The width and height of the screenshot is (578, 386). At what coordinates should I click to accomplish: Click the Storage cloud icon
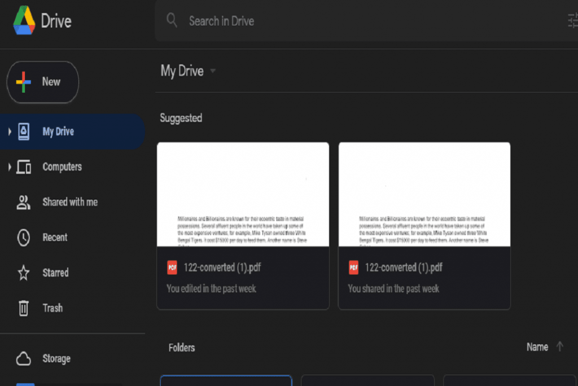pos(23,358)
